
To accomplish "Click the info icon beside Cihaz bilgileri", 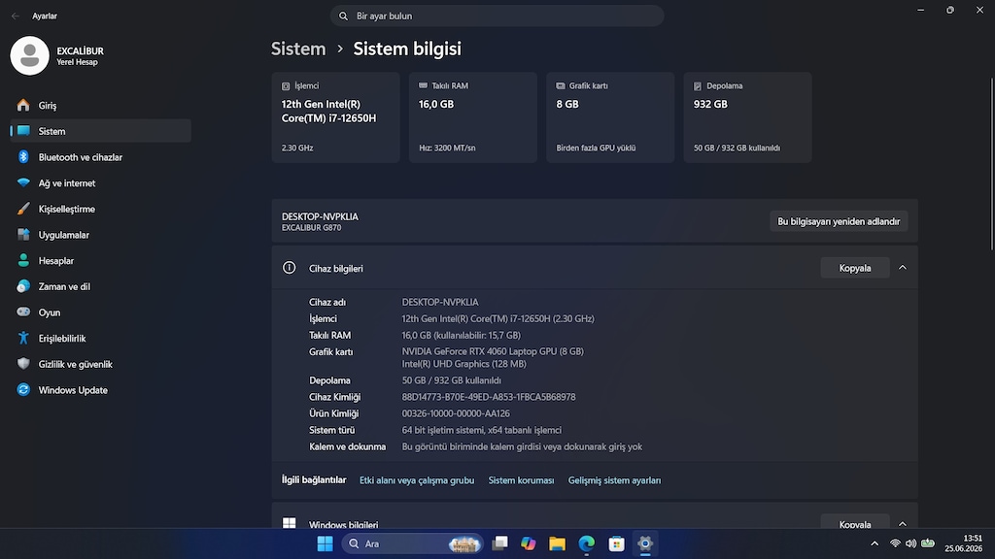I will click(x=290, y=268).
